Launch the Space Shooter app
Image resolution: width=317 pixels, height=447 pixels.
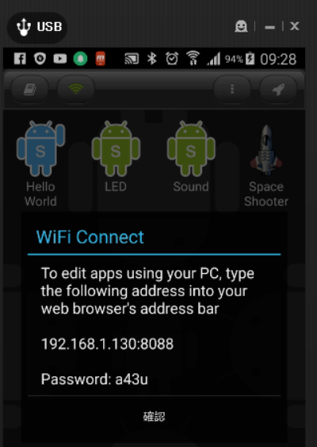pos(266,165)
